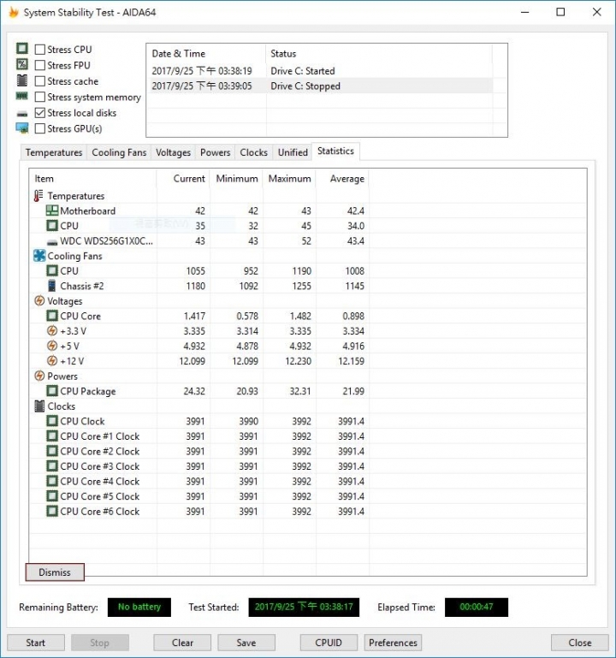Click the Status column header
The height and width of the screenshot is (658, 616).
pos(379,53)
